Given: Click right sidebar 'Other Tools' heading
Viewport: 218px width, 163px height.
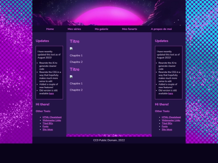Looking at the screenshot, I should click(x=162, y=111).
